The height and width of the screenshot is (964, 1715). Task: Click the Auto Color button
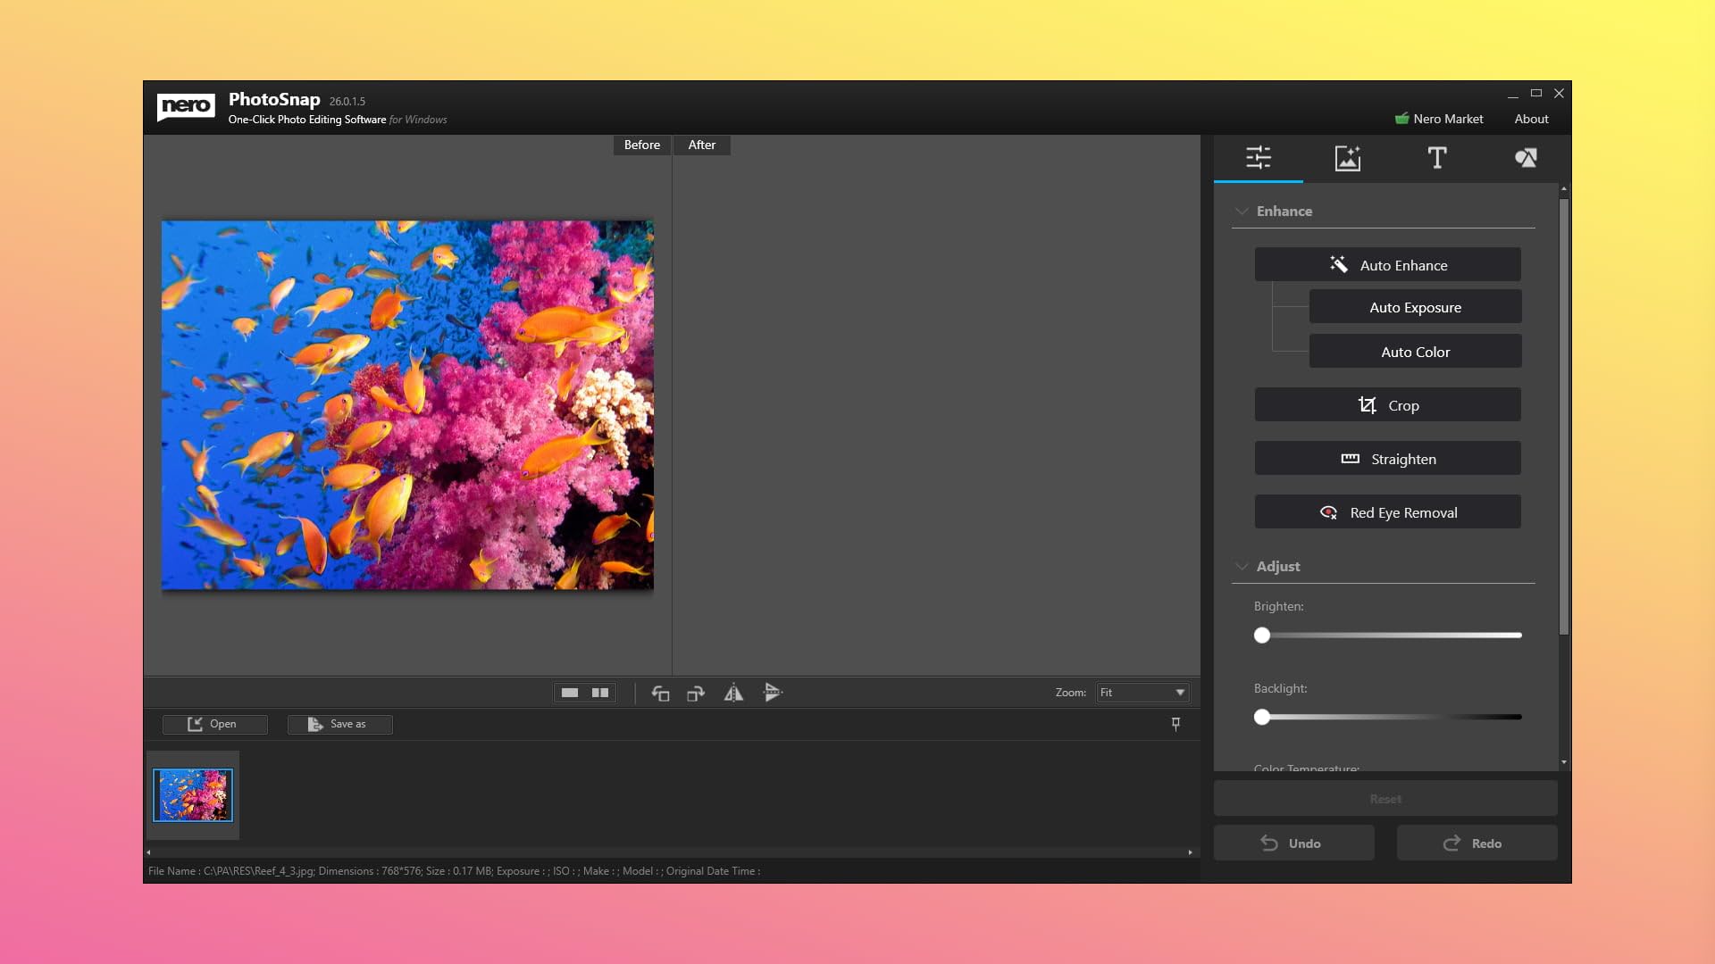1415,352
